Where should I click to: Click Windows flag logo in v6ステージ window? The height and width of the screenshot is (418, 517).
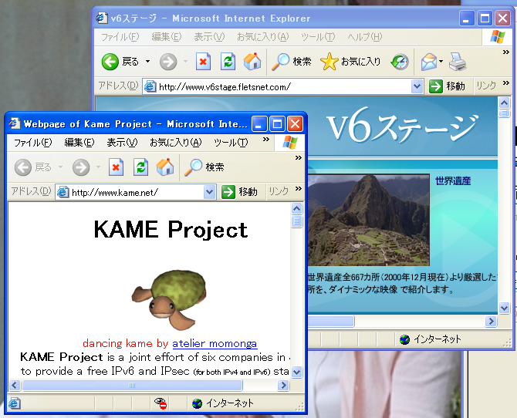click(x=498, y=37)
